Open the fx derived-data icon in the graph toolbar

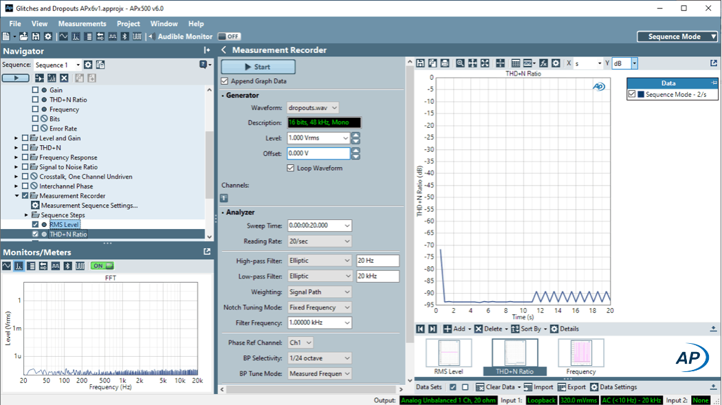coord(543,63)
